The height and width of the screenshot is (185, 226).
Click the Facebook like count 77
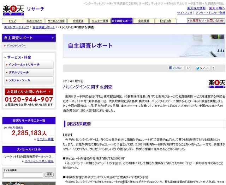(188, 68)
